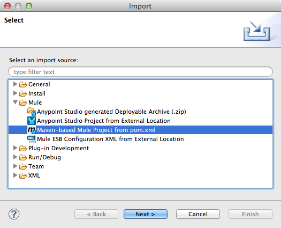
Task: Open help via question mark icon
Action: [14, 214]
